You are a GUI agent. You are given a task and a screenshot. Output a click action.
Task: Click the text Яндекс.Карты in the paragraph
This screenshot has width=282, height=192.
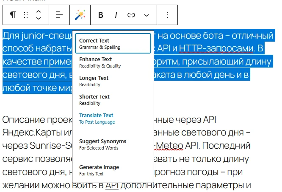point(32,133)
